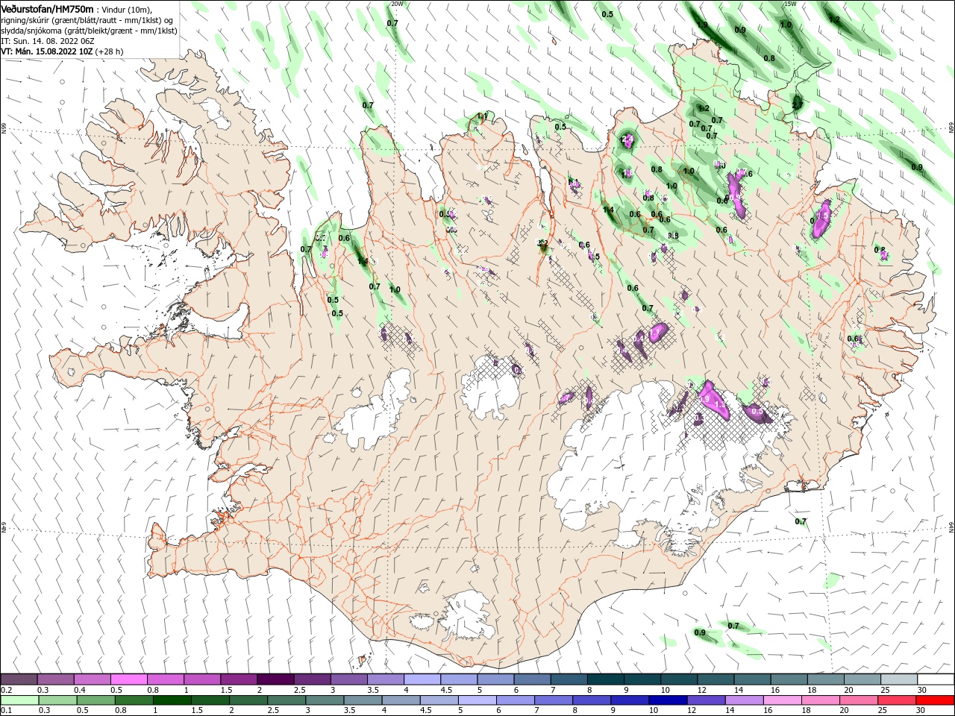Click the 0.7 value off the southeast coast

801,521
